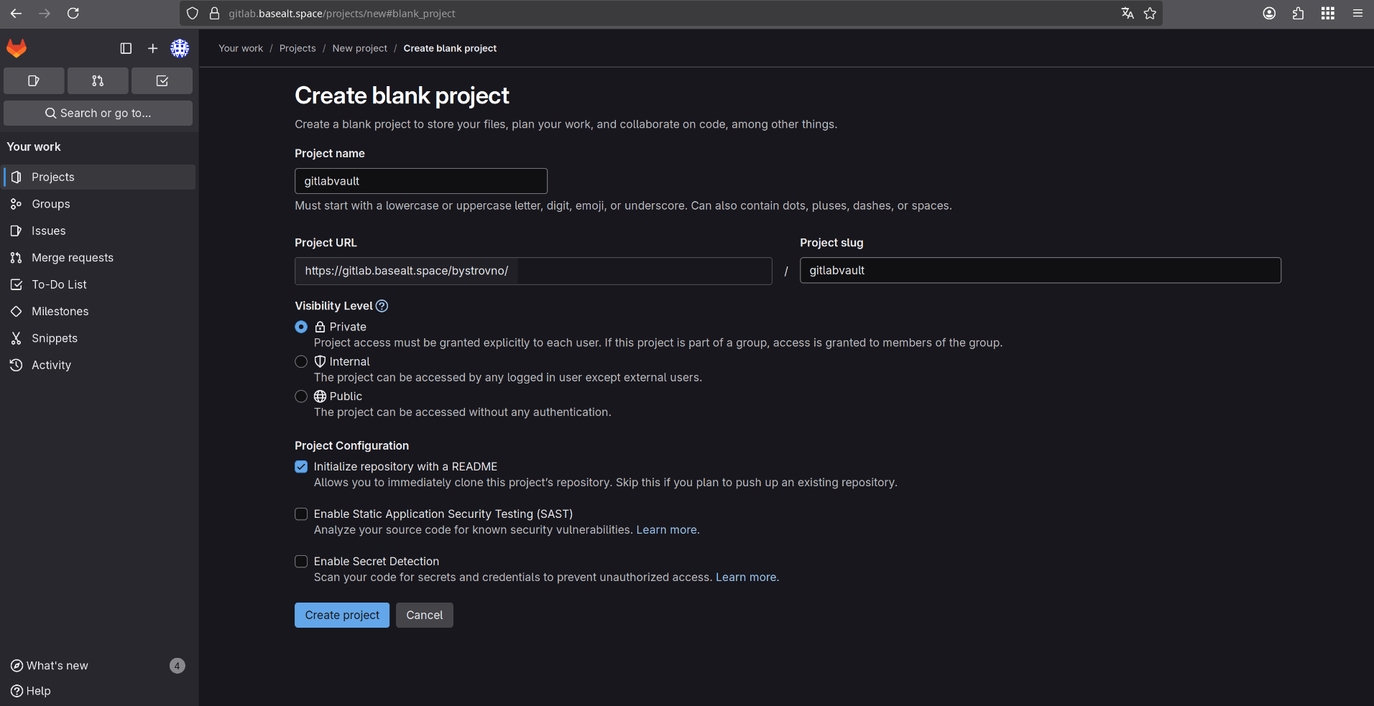The width and height of the screenshot is (1374, 706).
Task: Enable Static Application Security Testing checkbox
Action: tap(301, 514)
